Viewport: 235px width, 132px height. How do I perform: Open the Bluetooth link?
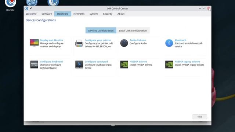(x=180, y=40)
